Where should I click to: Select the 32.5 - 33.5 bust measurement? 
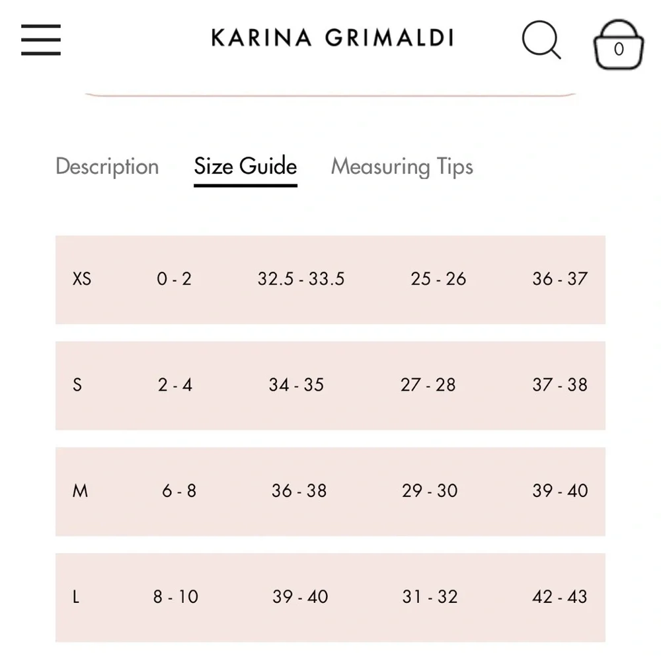(x=301, y=279)
